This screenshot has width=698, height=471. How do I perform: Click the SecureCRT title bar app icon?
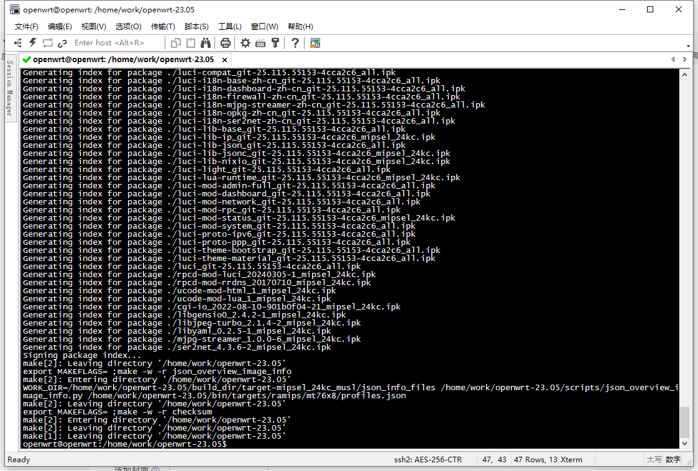point(15,9)
